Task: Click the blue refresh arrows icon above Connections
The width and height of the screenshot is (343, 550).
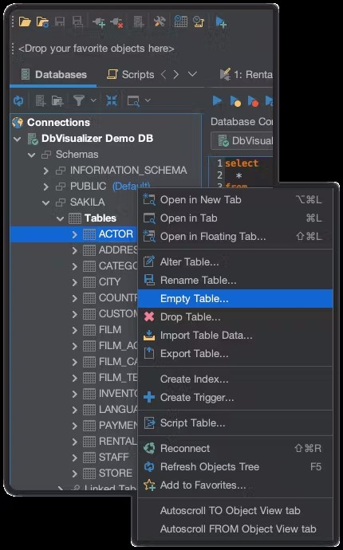Action: pos(18,101)
